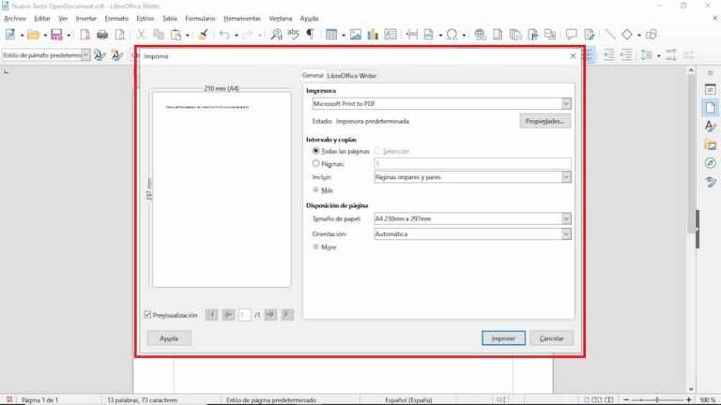
Task: Go to last preview page arrow
Action: [x=287, y=315]
